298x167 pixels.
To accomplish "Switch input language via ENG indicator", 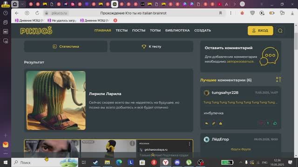I will click(264, 162).
